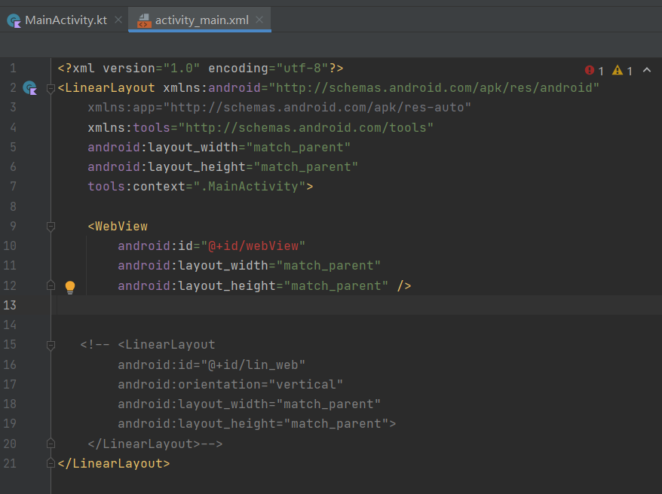Click the Kotlin class icon on MainActivity.kt tab
This screenshot has width=662, height=494.
(x=14, y=20)
